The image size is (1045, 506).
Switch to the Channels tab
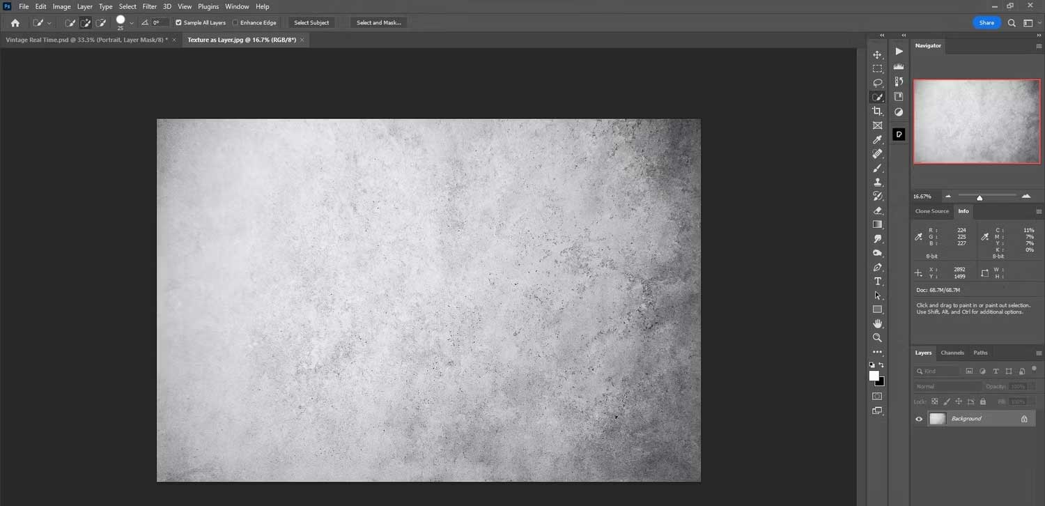[x=952, y=353]
